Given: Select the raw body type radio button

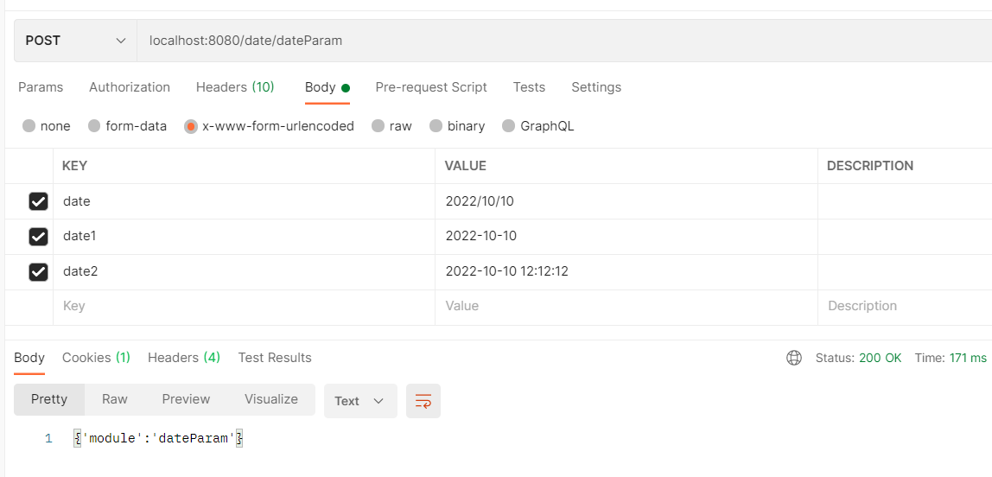Looking at the screenshot, I should point(378,126).
